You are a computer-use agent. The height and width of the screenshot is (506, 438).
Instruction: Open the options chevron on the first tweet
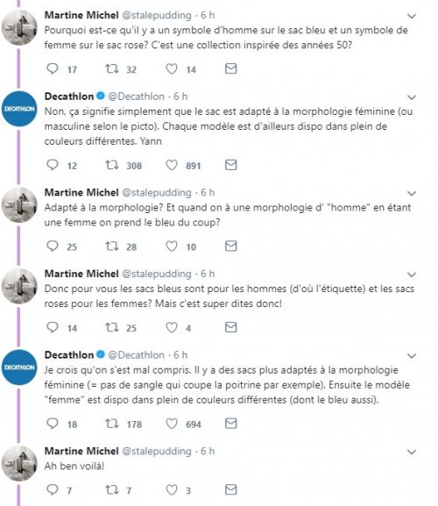click(x=412, y=16)
